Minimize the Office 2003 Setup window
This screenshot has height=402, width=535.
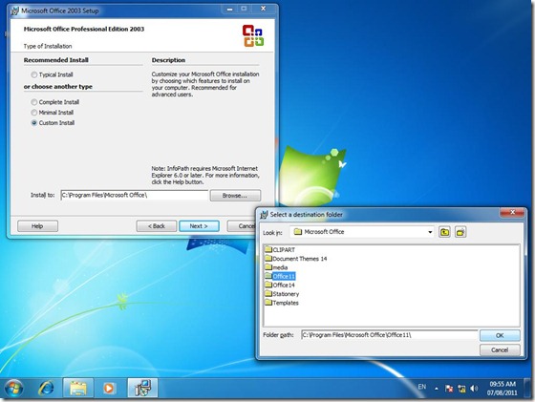tap(229, 9)
